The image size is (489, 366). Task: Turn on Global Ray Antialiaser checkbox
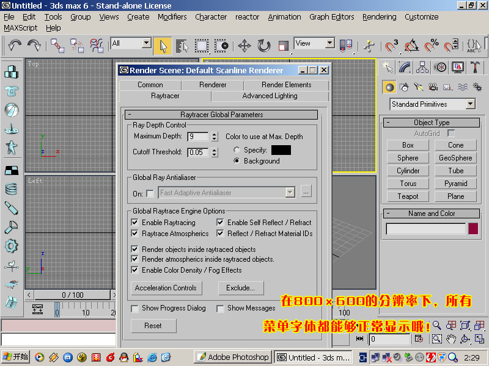(x=150, y=193)
